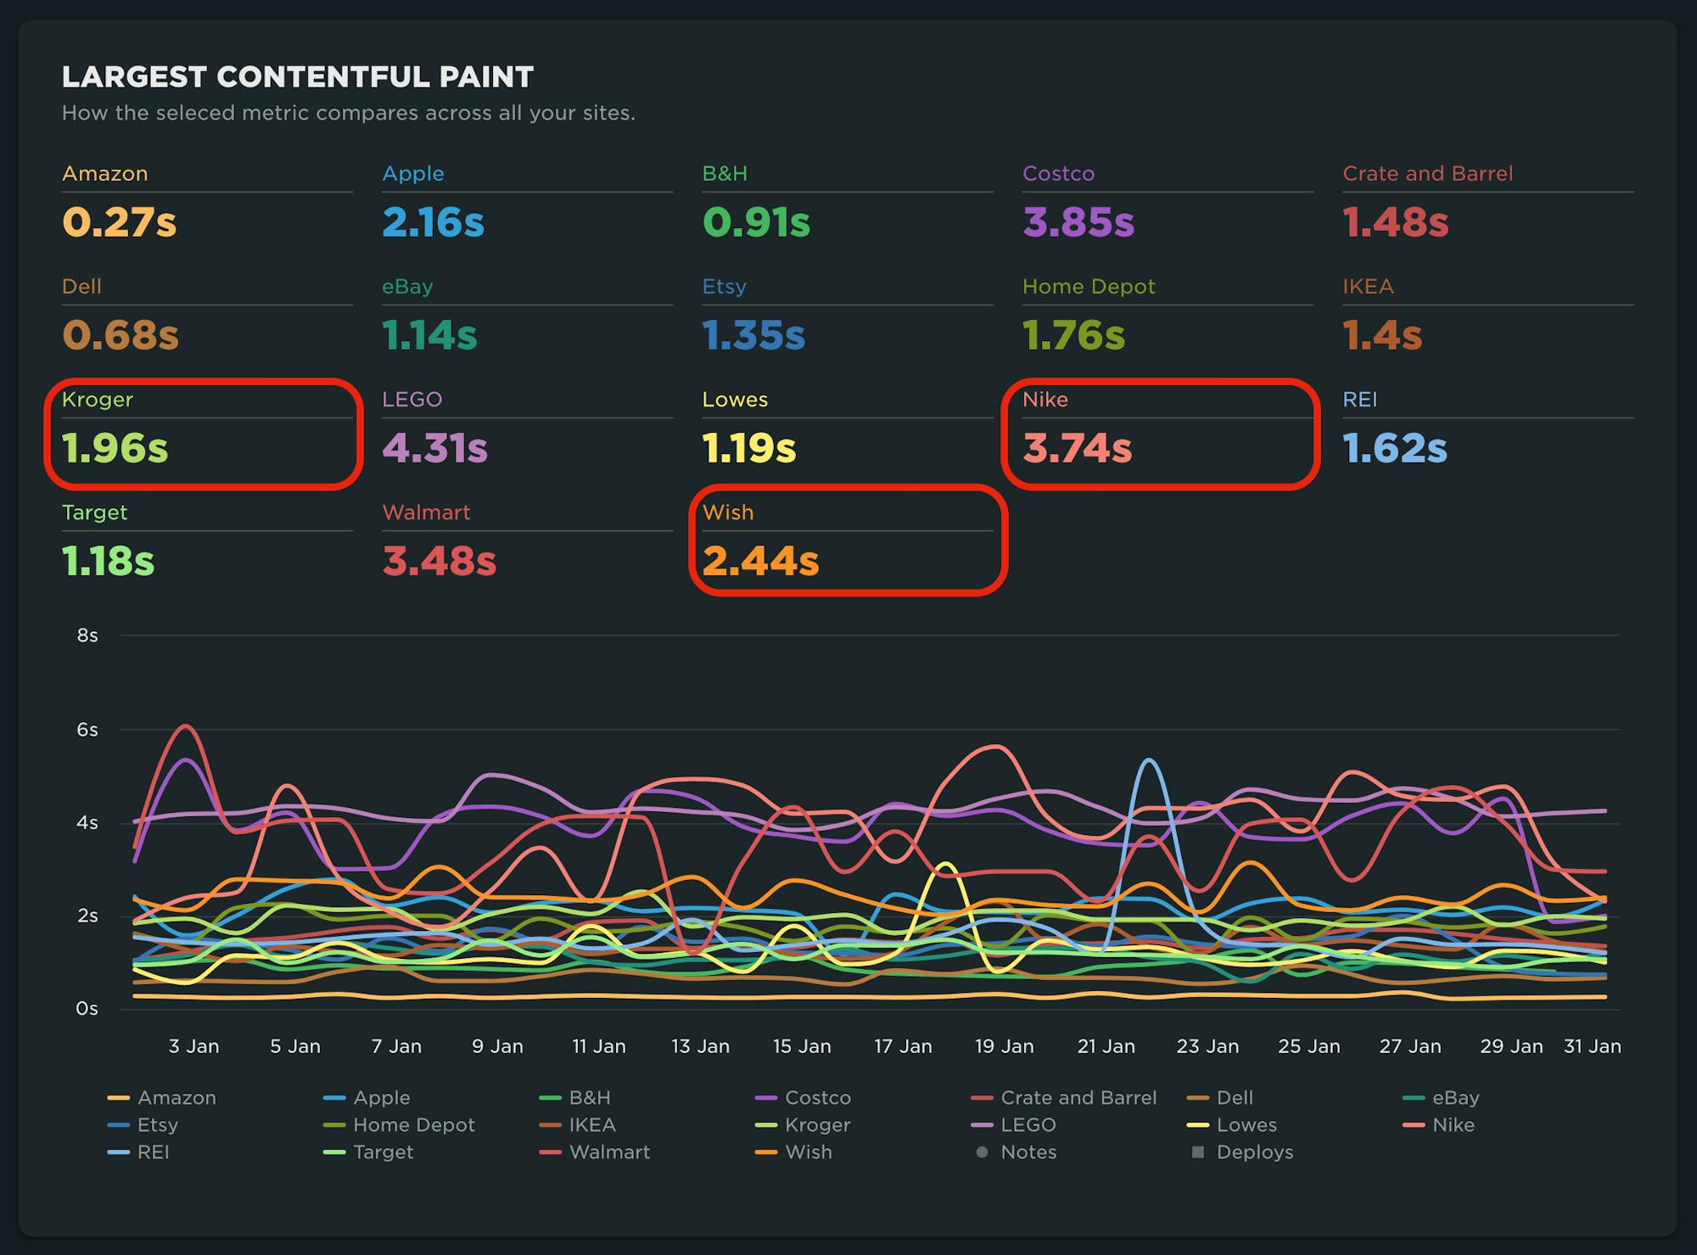Toggle Home Depot legend entry
Image resolution: width=1697 pixels, height=1255 pixels.
pos(413,1124)
